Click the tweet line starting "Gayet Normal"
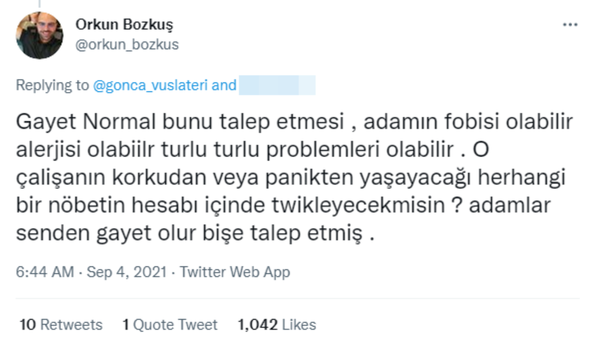596x349 pixels. (x=294, y=122)
